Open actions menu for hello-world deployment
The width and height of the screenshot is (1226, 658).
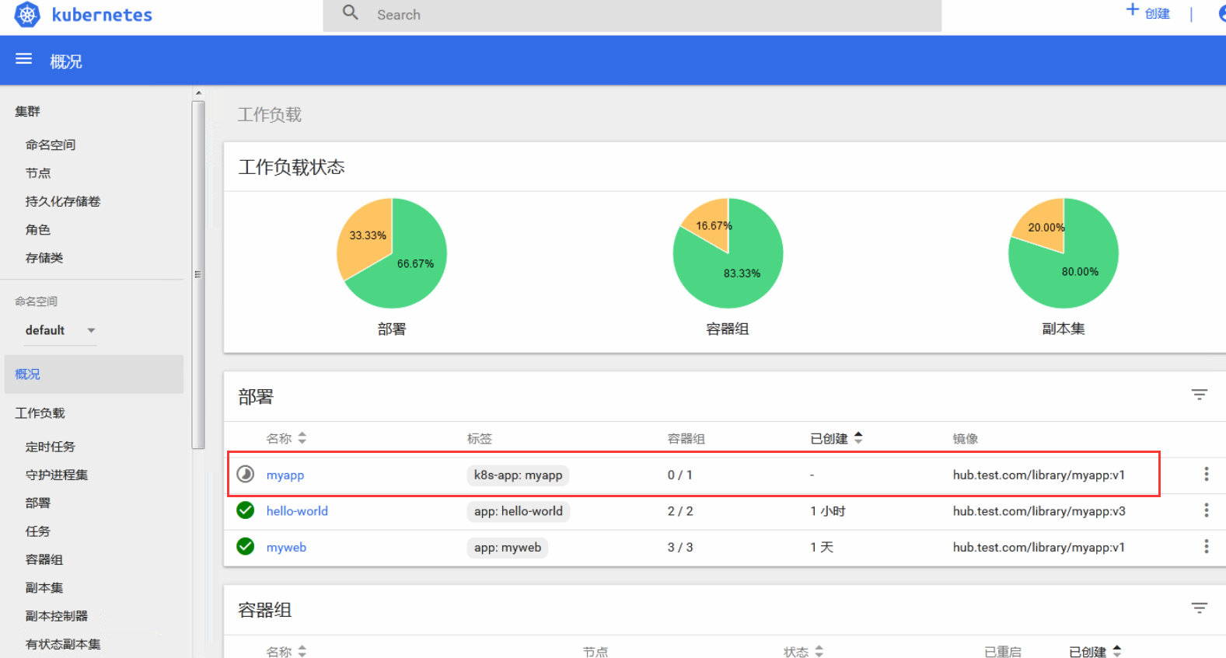(x=1206, y=510)
